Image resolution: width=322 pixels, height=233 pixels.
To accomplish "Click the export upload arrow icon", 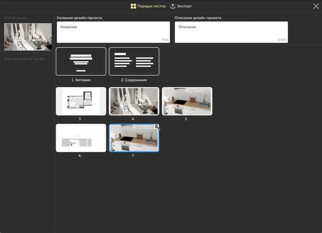I will tap(173, 6).
